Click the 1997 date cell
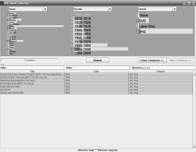 [x=96, y=90]
